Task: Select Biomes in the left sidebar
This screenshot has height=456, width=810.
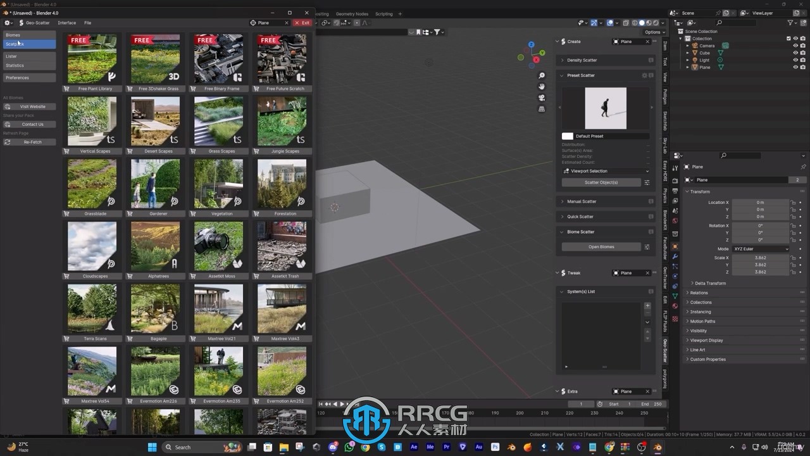Action: click(29, 35)
